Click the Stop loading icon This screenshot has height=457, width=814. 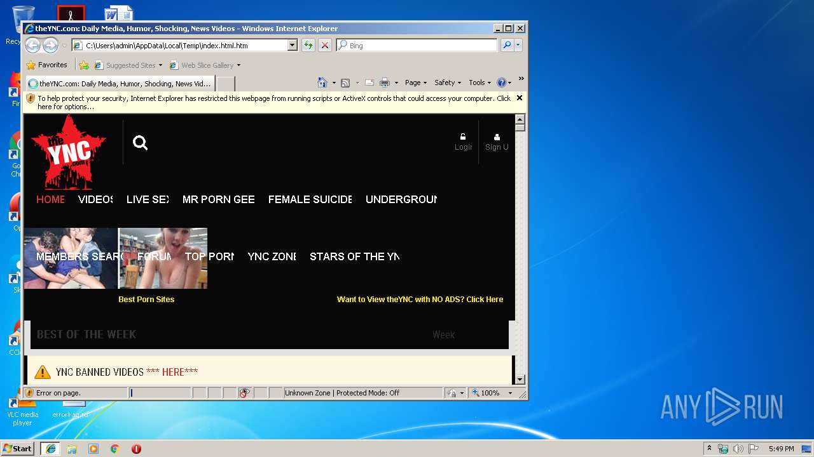point(325,45)
